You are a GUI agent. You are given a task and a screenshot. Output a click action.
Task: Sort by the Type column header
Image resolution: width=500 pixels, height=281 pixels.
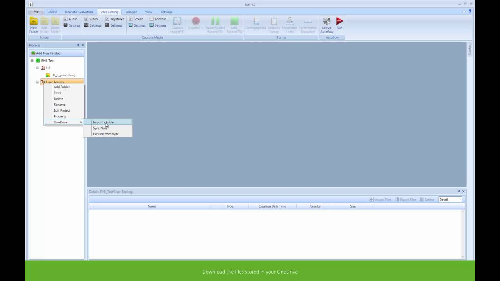pyautogui.click(x=230, y=206)
